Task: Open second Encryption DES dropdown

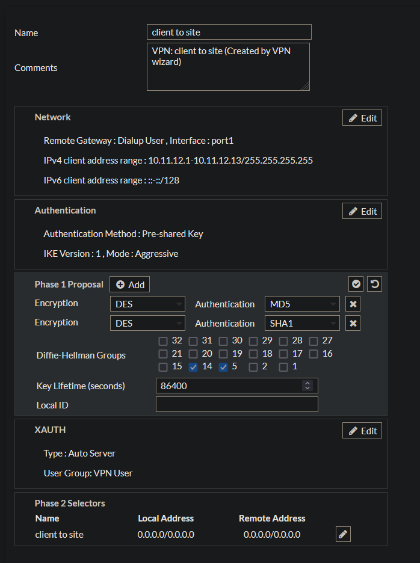Action: pos(147,324)
